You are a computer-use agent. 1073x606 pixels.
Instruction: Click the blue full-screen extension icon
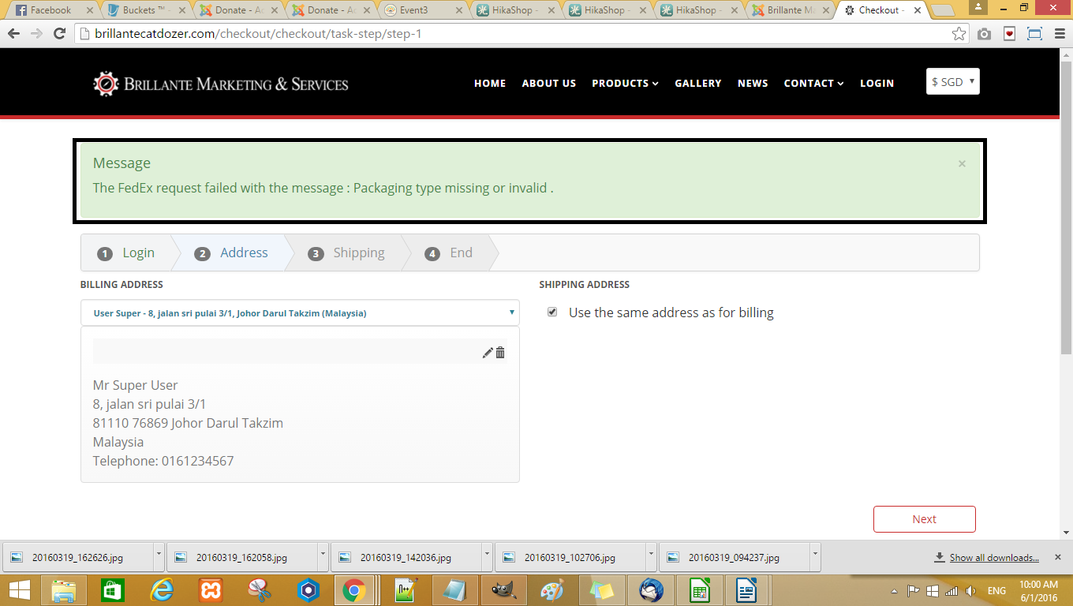click(1034, 34)
